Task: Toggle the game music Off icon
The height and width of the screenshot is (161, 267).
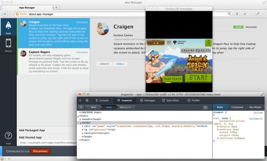Action: coord(208,43)
